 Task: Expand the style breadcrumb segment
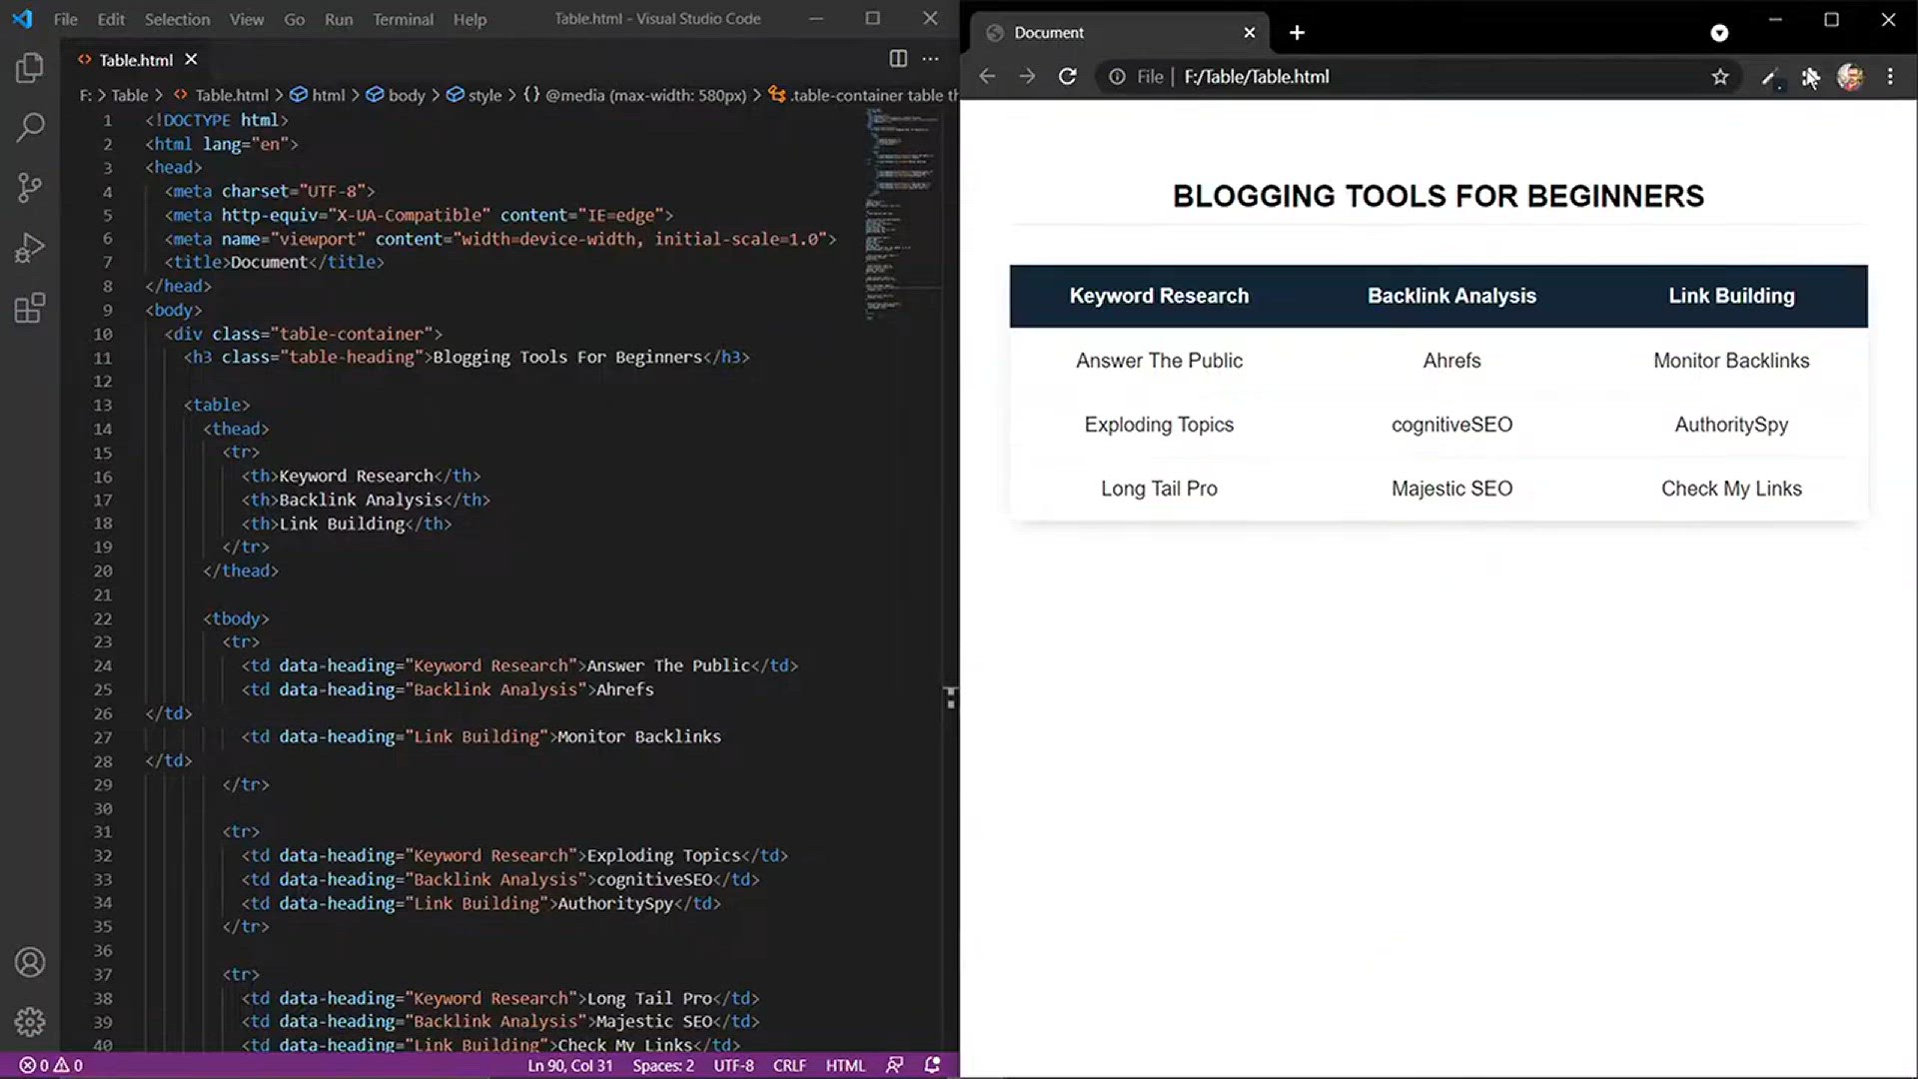[475, 95]
